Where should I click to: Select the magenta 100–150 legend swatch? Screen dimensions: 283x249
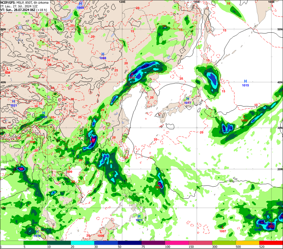177,243
